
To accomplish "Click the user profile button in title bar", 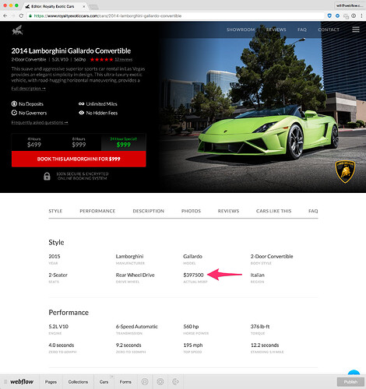I will (350, 5).
